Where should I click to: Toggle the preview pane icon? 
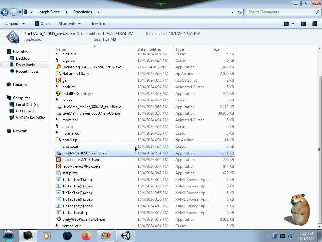[x=303, y=24]
